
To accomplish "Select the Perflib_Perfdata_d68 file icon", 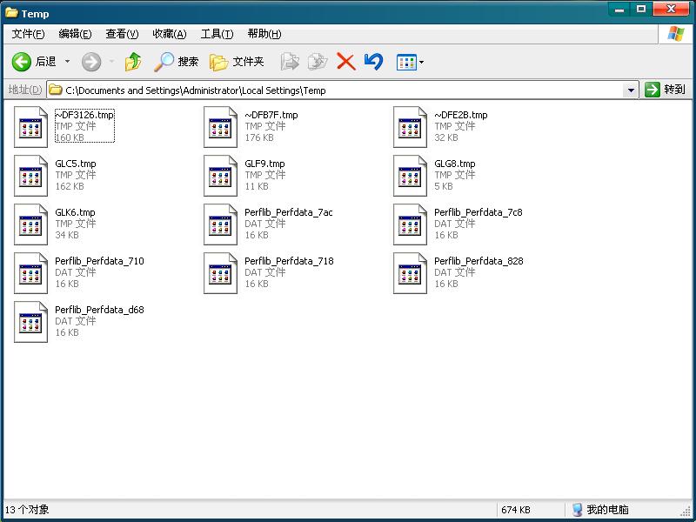I will click(30, 322).
